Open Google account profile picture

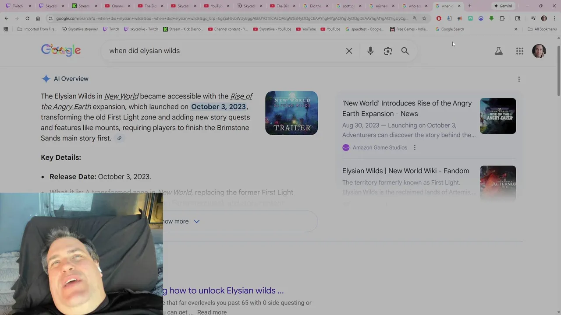tap(539, 51)
